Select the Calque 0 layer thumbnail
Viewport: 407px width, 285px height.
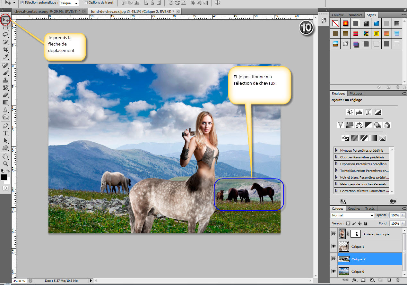click(344, 271)
